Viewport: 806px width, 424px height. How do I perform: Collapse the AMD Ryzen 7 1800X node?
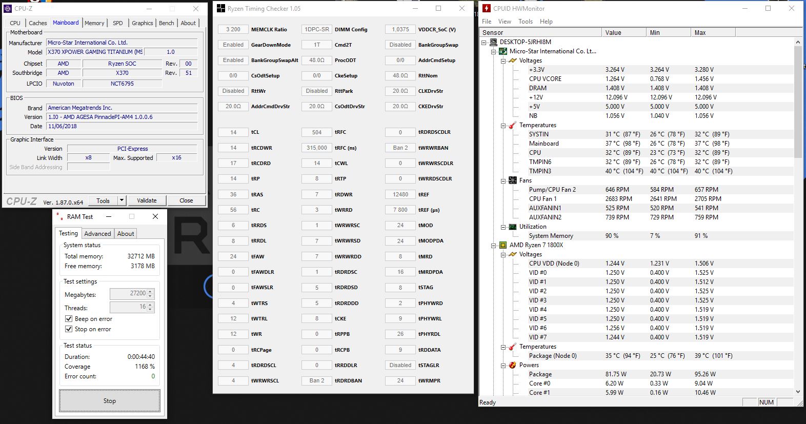pyautogui.click(x=493, y=246)
